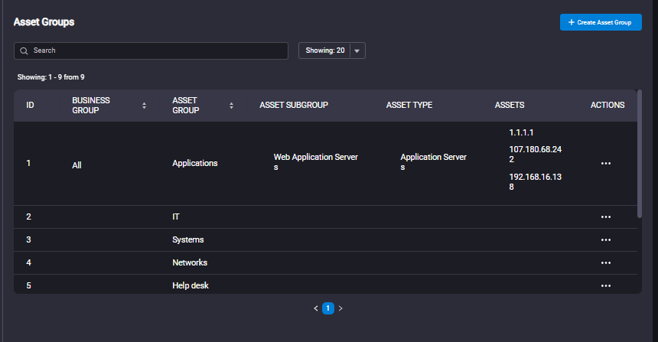This screenshot has height=342, width=658.
Task: Click the 192.168.16.138 asset entry
Action: pyautogui.click(x=535, y=181)
